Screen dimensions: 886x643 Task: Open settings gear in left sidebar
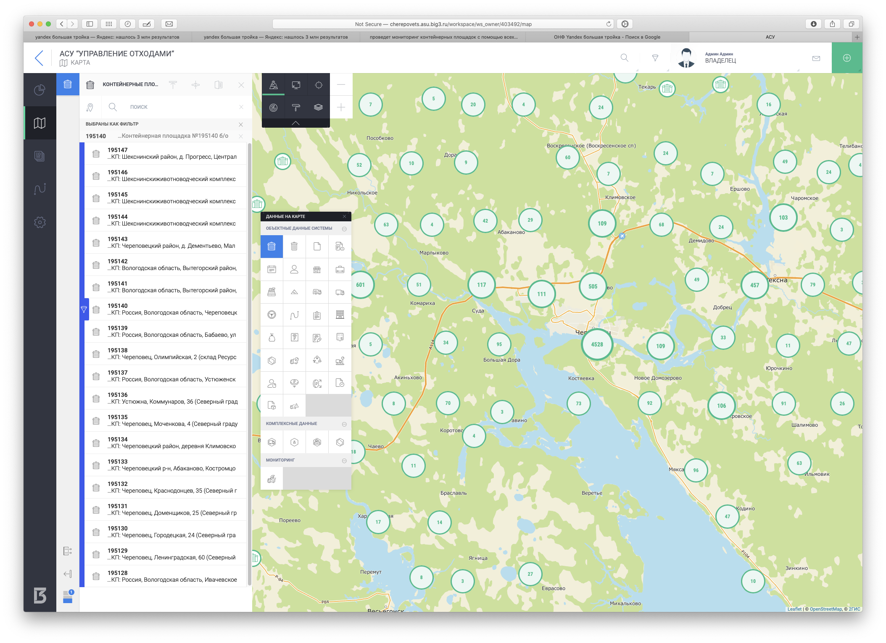pos(40,222)
